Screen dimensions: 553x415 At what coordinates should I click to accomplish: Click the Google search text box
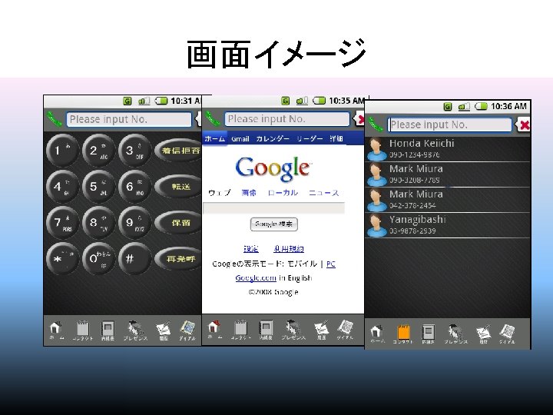(x=273, y=208)
